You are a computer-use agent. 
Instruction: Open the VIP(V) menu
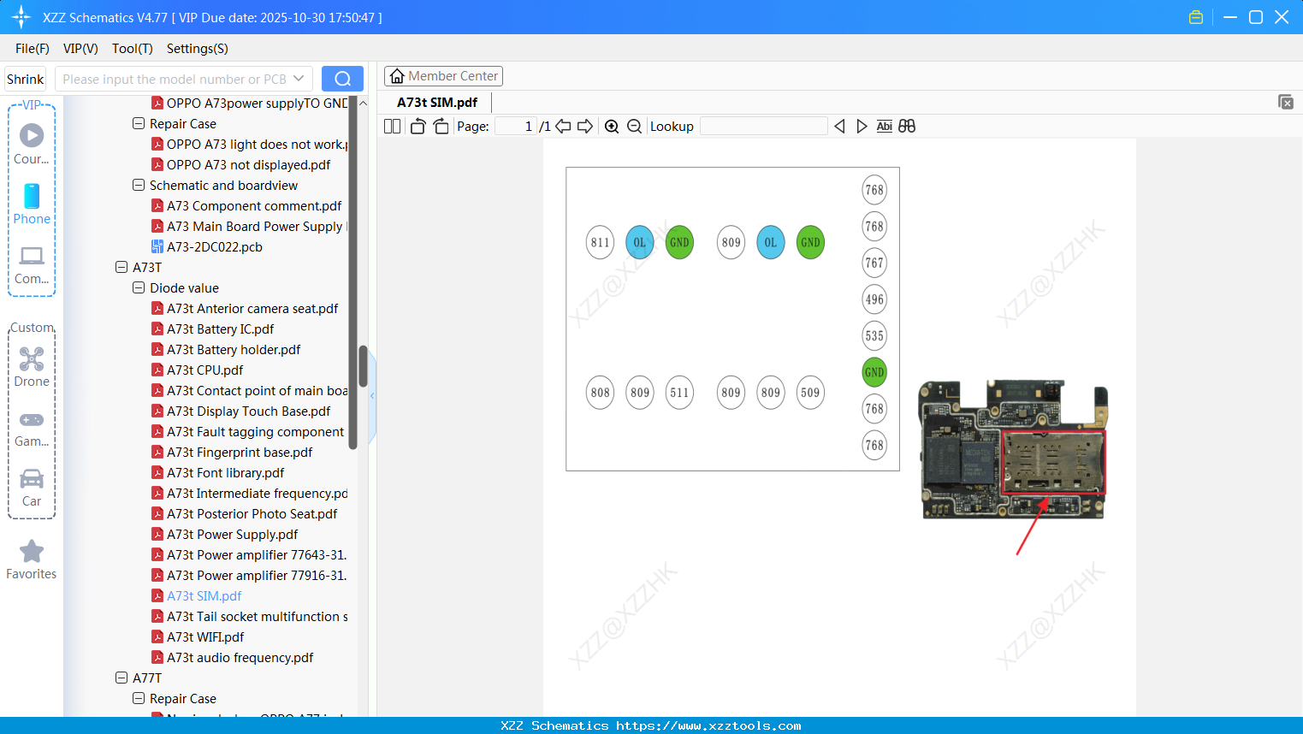point(80,49)
